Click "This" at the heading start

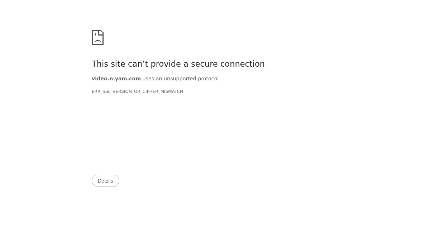(100, 64)
